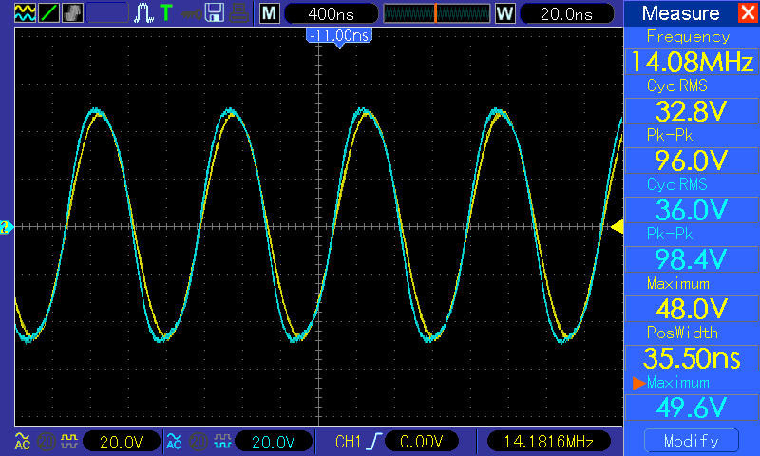The height and width of the screenshot is (456, 760).
Task: Toggle CH1 yellow AC coupling indicator
Action: tap(21, 441)
